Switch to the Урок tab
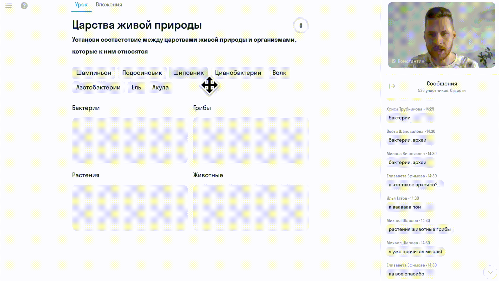This screenshot has height=281, width=499. [x=81, y=5]
